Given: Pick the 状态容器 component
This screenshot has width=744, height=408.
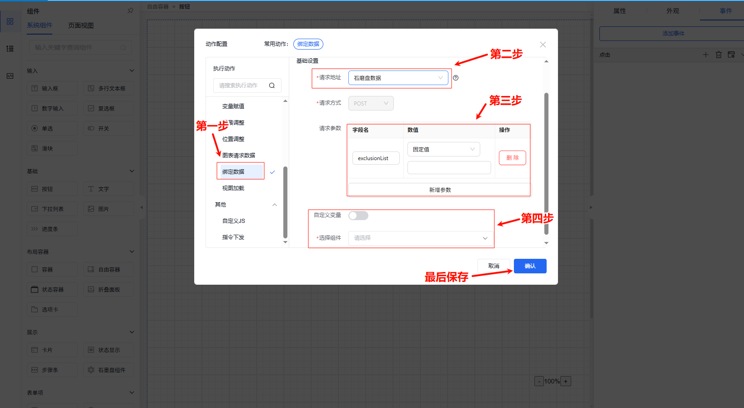Looking at the screenshot, I should pyautogui.click(x=52, y=289).
